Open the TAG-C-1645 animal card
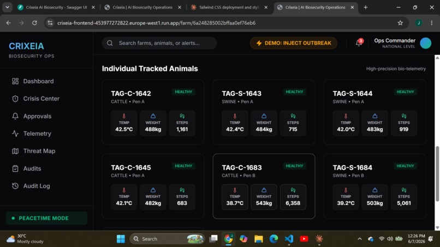The height and width of the screenshot is (247, 440). 153,186
